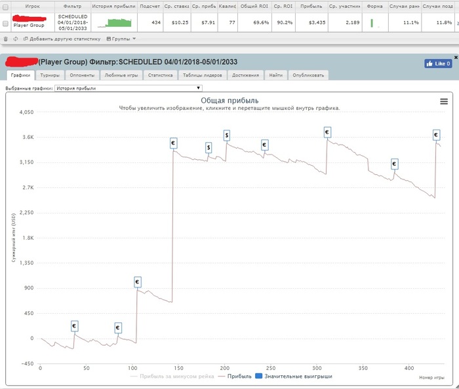Click the euro win marker near game 145
Image resolution: width=459 pixels, height=389 pixels.
(x=173, y=143)
